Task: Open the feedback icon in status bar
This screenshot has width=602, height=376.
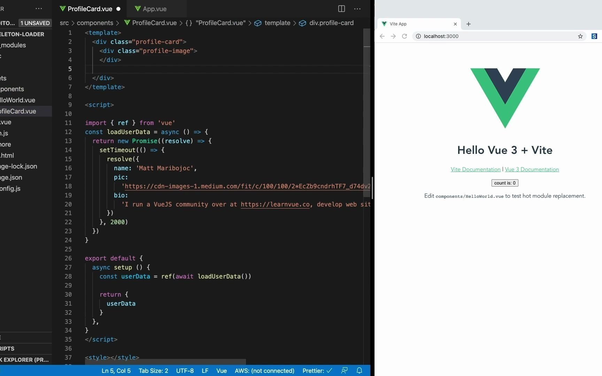Action: point(344,371)
